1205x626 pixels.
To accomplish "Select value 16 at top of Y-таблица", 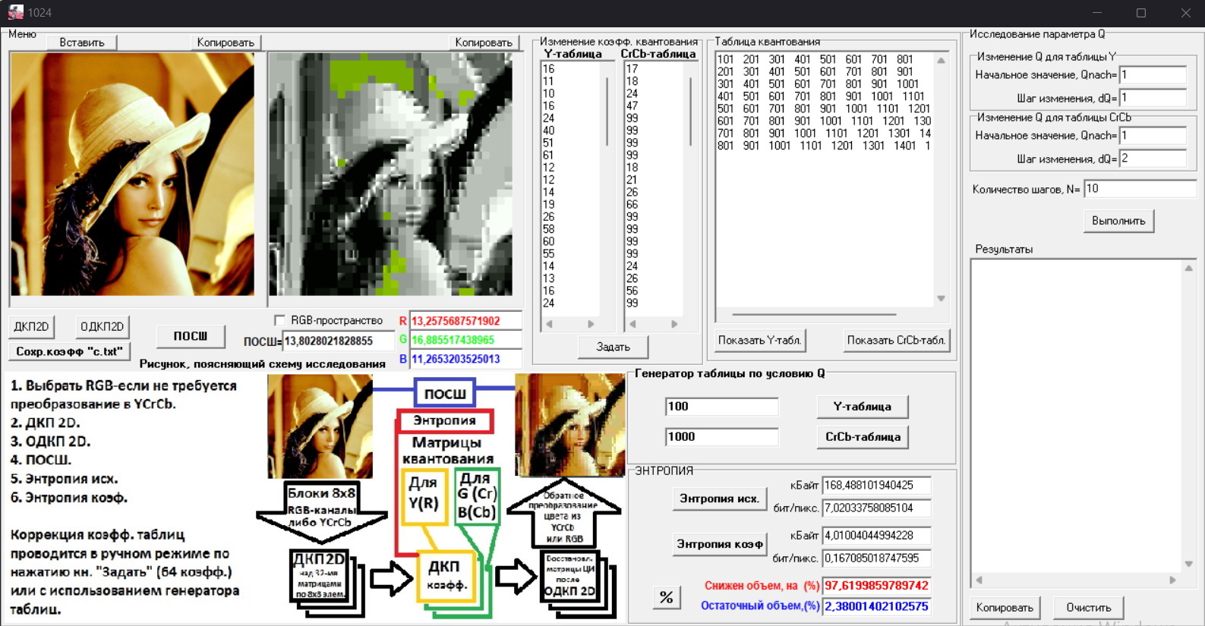I will [x=549, y=68].
